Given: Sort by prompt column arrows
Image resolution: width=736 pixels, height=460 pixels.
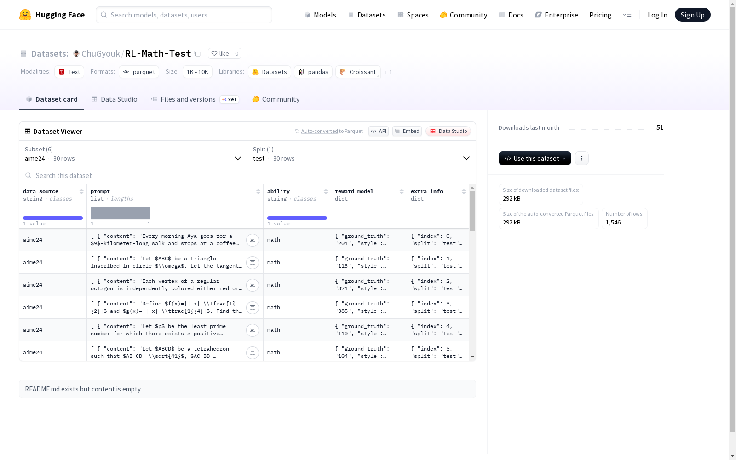Looking at the screenshot, I should coord(258,191).
